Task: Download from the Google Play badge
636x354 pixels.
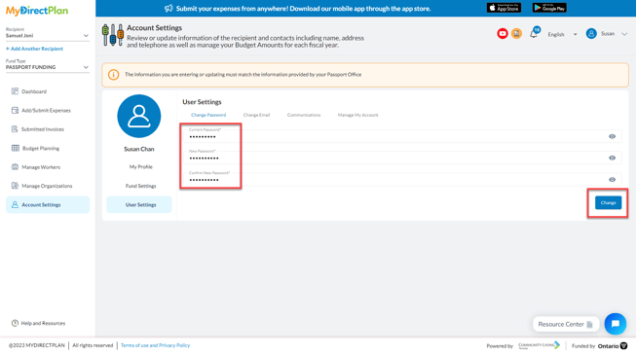Action: pos(549,8)
